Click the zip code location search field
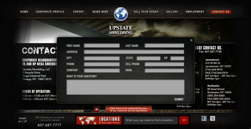Screen dimensions: 251x129 (150, 120)
